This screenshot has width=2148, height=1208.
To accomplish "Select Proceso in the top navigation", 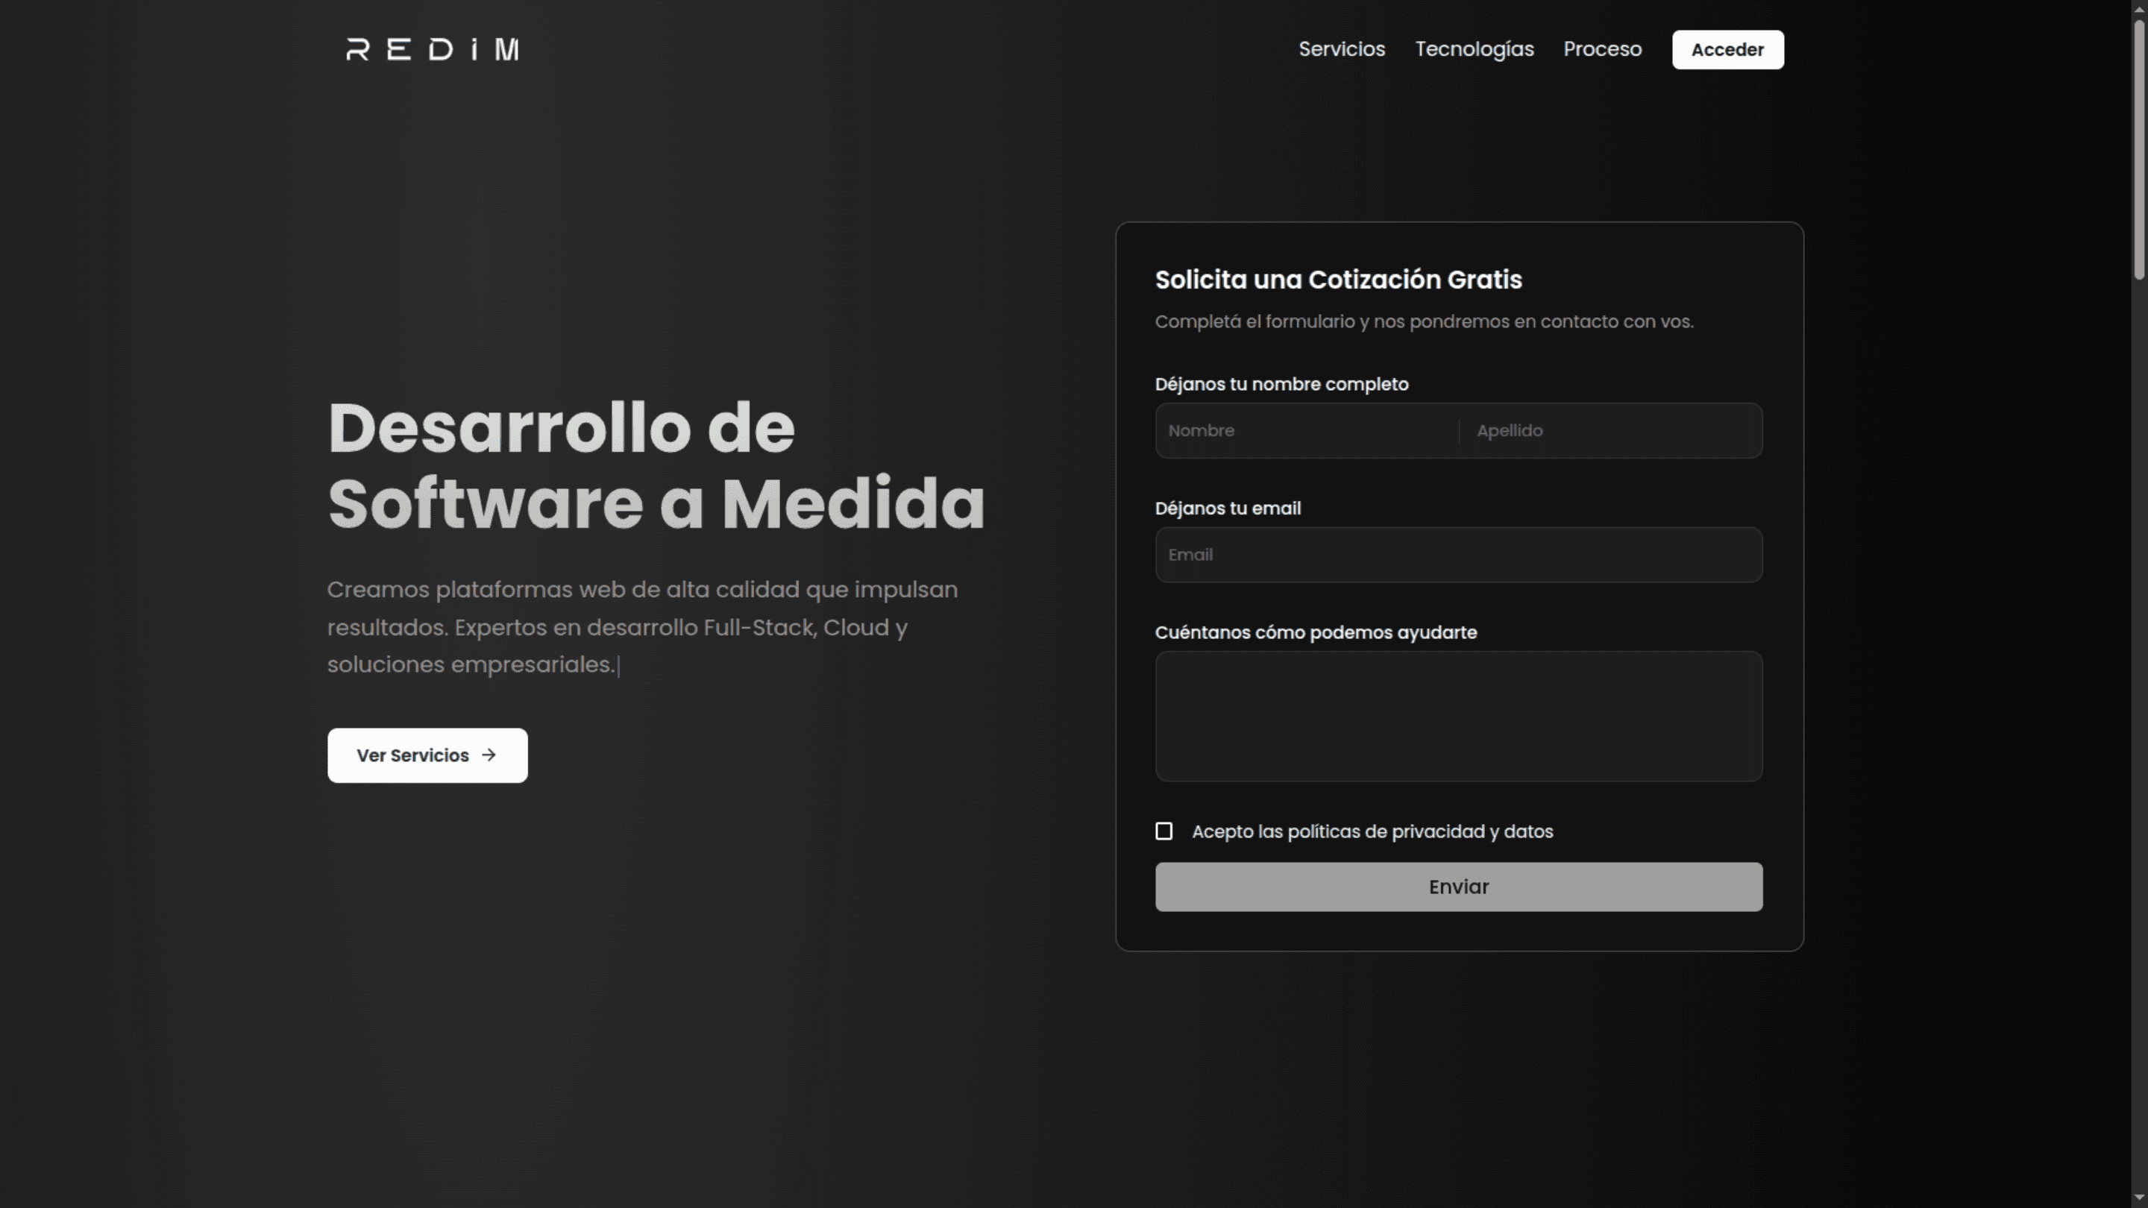I will (1602, 49).
